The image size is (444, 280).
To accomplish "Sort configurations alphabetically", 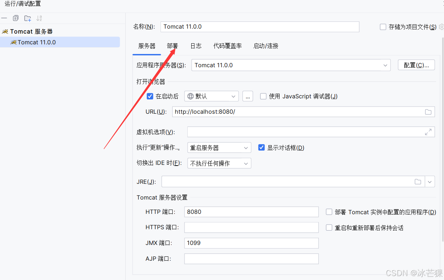I will click(x=39, y=18).
